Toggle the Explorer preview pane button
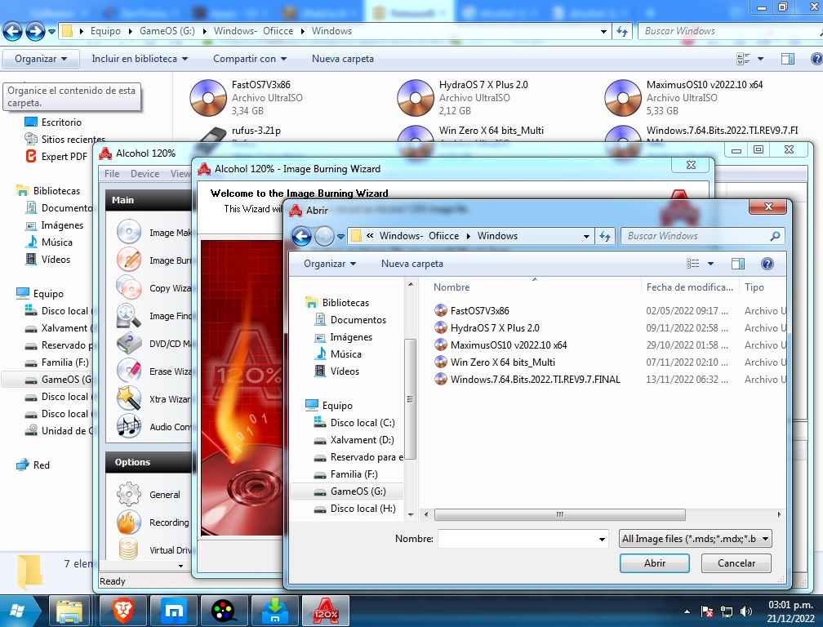Image resolution: width=823 pixels, height=627 pixels. pos(788,59)
